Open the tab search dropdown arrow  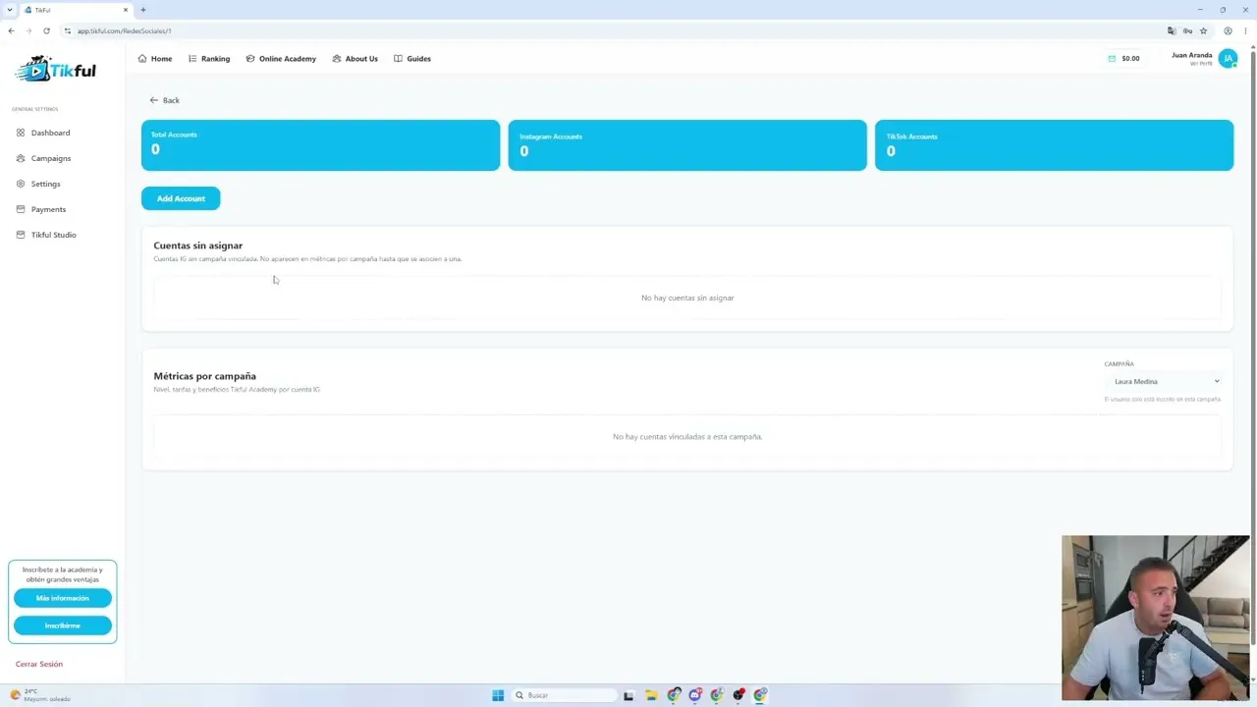10,10
